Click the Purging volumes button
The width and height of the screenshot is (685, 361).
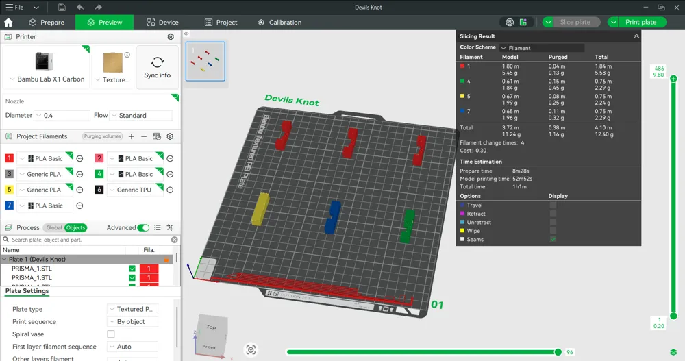pos(102,136)
